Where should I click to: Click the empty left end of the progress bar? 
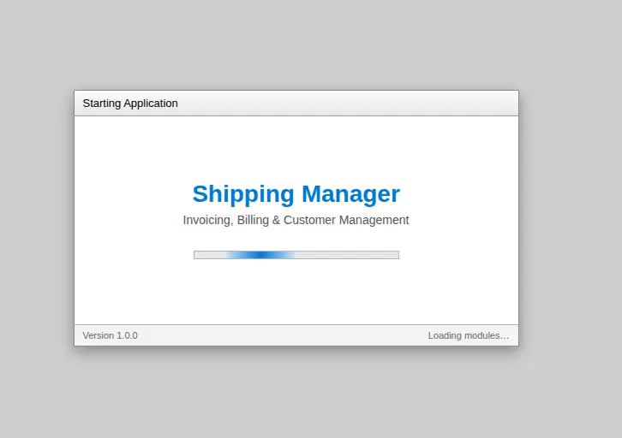206,255
